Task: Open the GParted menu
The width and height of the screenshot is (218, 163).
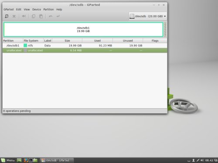Action: click(x=9, y=10)
